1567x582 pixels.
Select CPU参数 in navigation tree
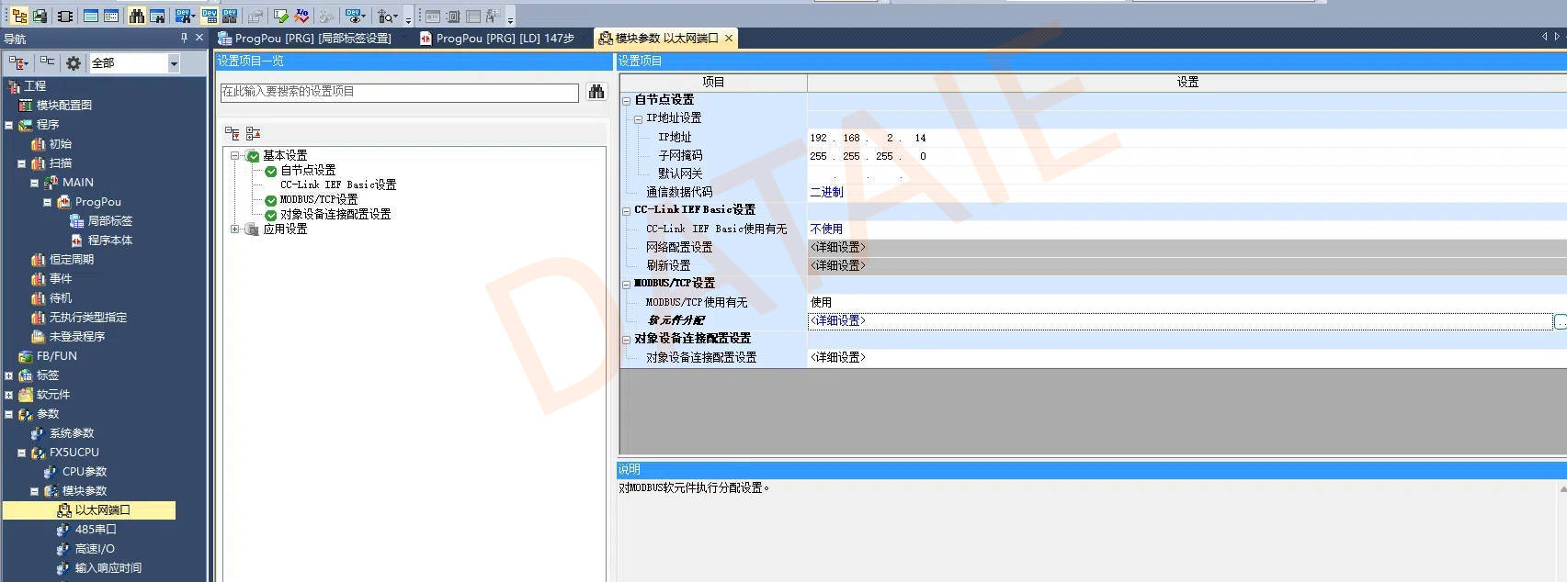tap(84, 472)
